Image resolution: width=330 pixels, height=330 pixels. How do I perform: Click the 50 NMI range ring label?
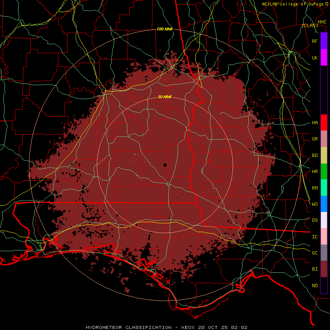pyautogui.click(x=165, y=97)
